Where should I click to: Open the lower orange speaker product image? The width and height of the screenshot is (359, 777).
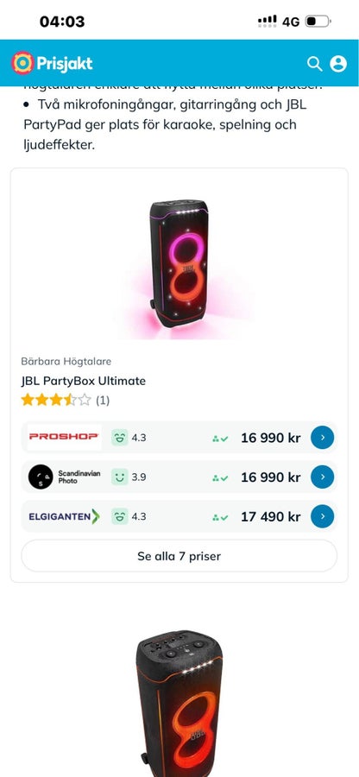coord(179,704)
